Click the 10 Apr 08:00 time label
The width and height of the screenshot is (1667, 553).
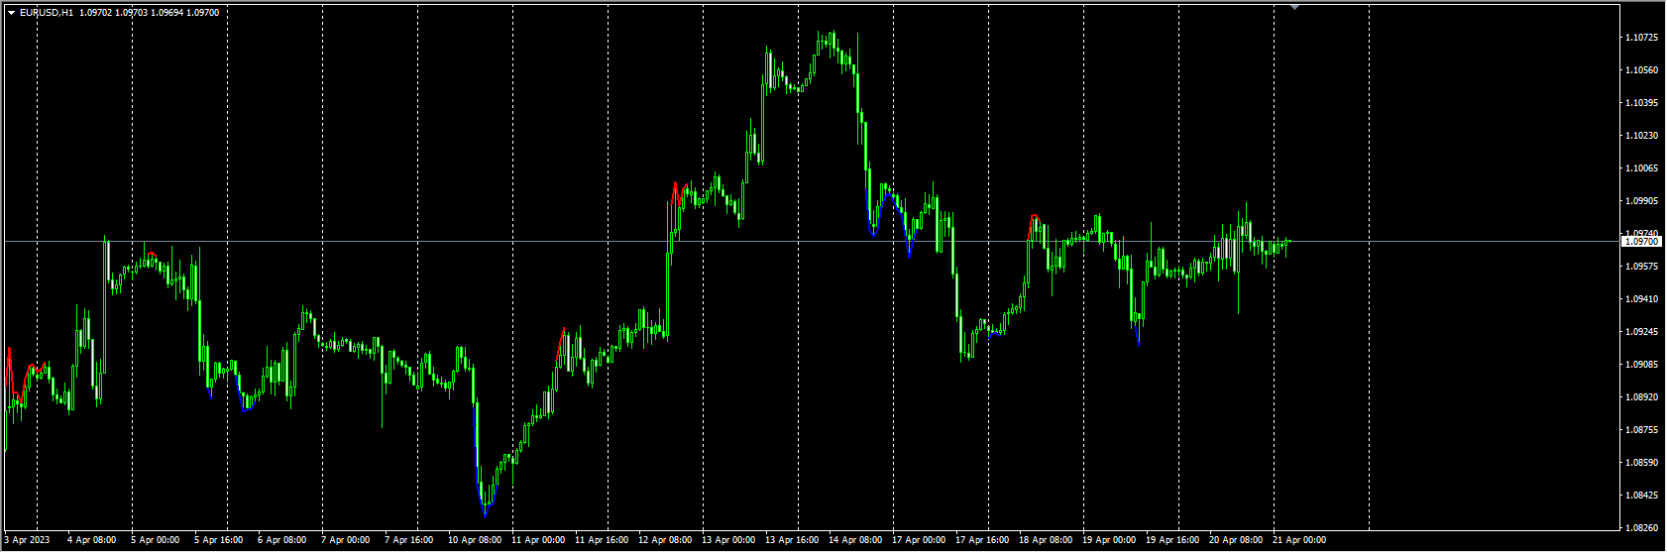(x=475, y=540)
